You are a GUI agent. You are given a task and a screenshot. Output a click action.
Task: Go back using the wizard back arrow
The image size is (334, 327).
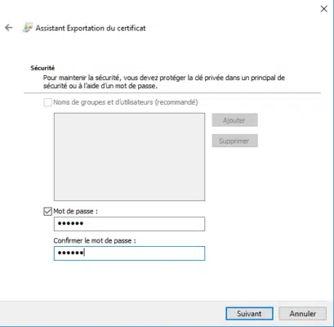coord(9,28)
